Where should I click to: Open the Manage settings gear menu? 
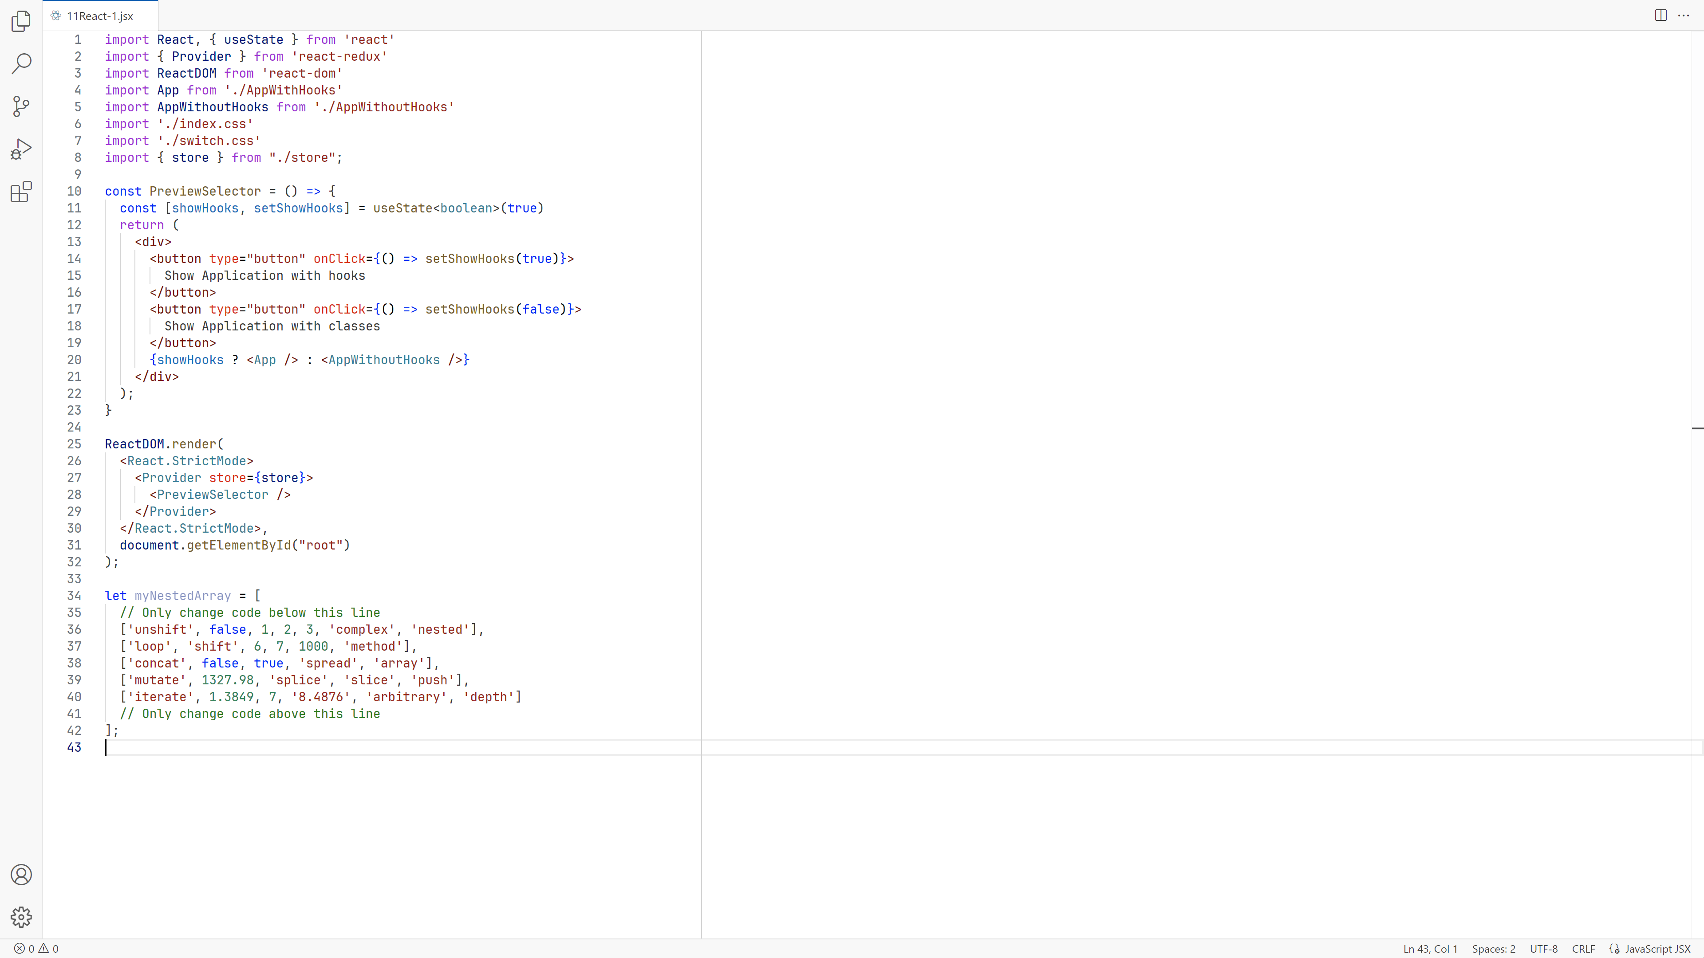pos(21,917)
